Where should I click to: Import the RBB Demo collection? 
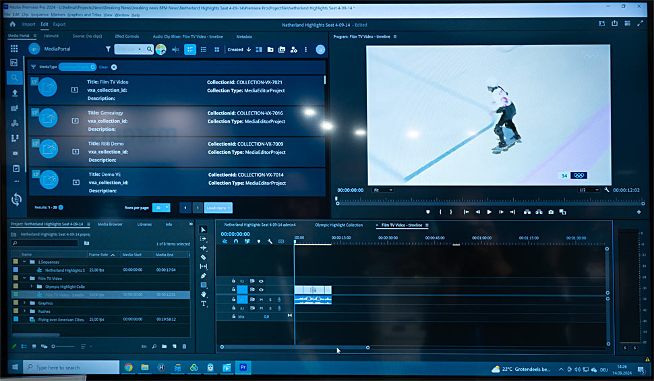[76, 152]
